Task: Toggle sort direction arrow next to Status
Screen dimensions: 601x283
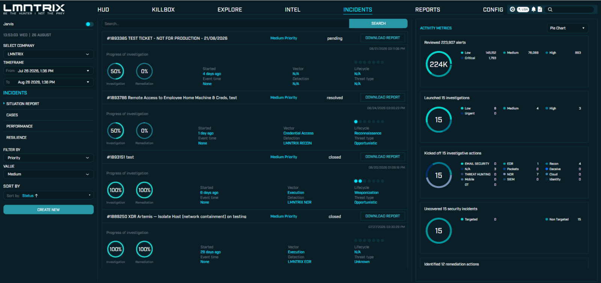Action: point(36,196)
